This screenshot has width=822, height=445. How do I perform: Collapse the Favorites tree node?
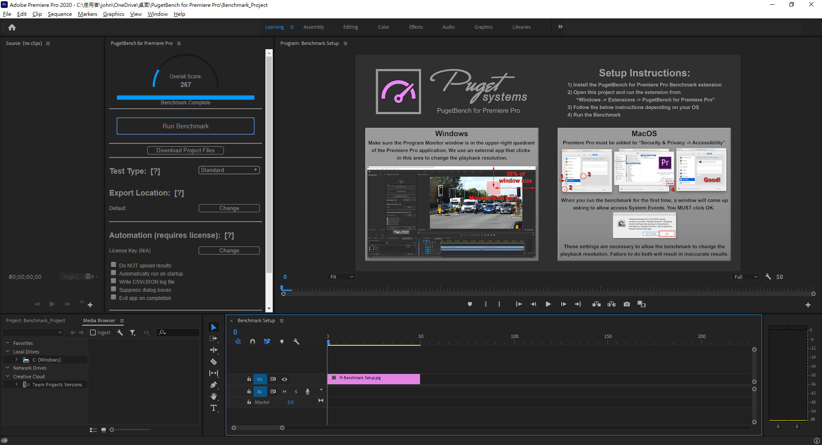pyautogui.click(x=7, y=343)
